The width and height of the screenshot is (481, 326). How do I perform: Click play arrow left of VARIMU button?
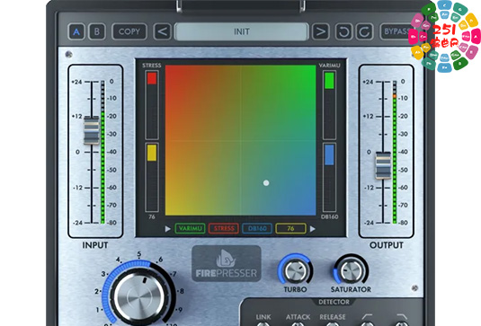coord(167,229)
